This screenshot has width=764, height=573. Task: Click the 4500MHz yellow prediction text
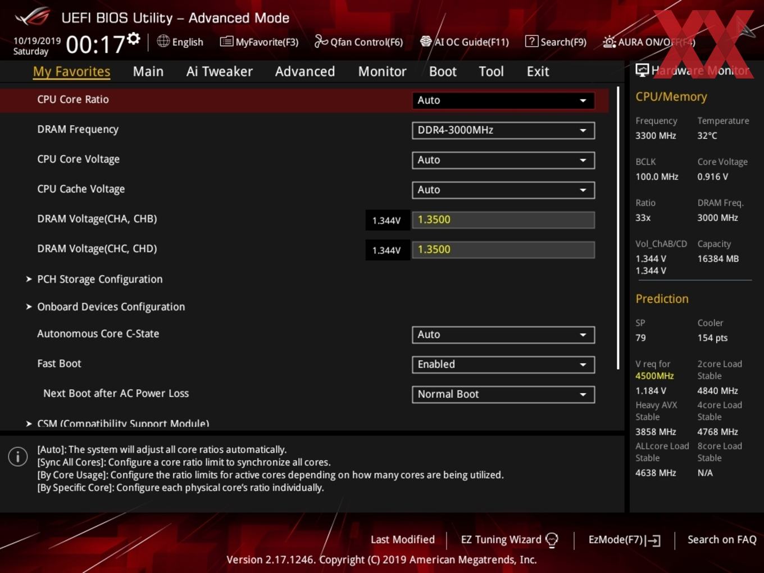654,376
